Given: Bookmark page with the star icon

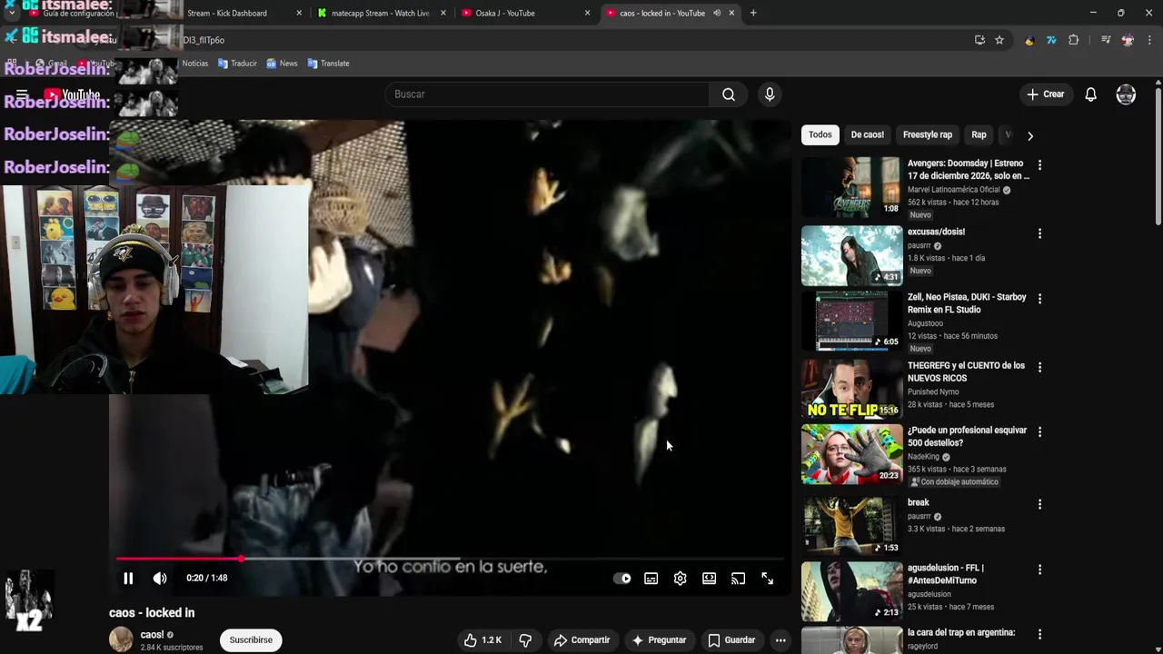Looking at the screenshot, I should point(999,40).
